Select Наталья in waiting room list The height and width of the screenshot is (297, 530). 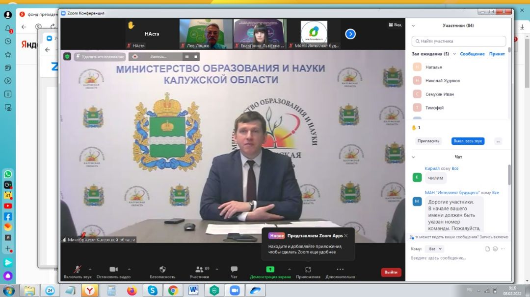click(x=459, y=67)
